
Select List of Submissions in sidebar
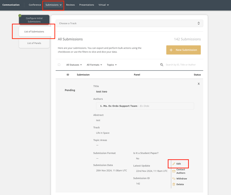34,32
